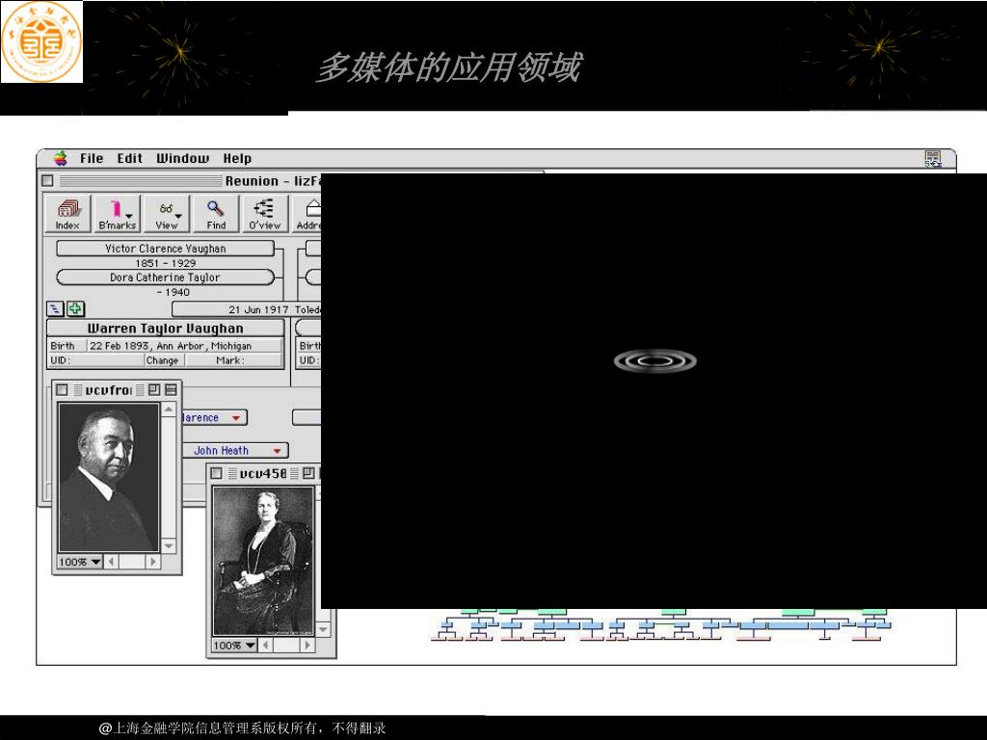This screenshot has width=987, height=740.
Task: Click the collapse box of vcvfro window
Action: (171, 390)
